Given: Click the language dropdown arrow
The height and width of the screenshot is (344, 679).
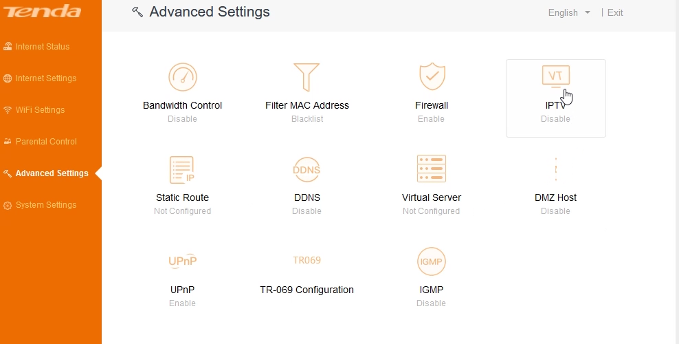Looking at the screenshot, I should (587, 12).
